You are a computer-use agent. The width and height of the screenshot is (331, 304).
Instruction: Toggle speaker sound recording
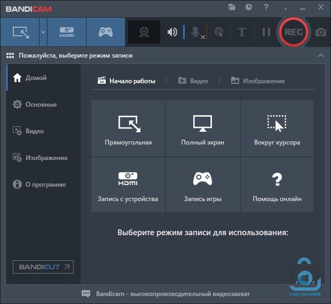[x=172, y=32]
